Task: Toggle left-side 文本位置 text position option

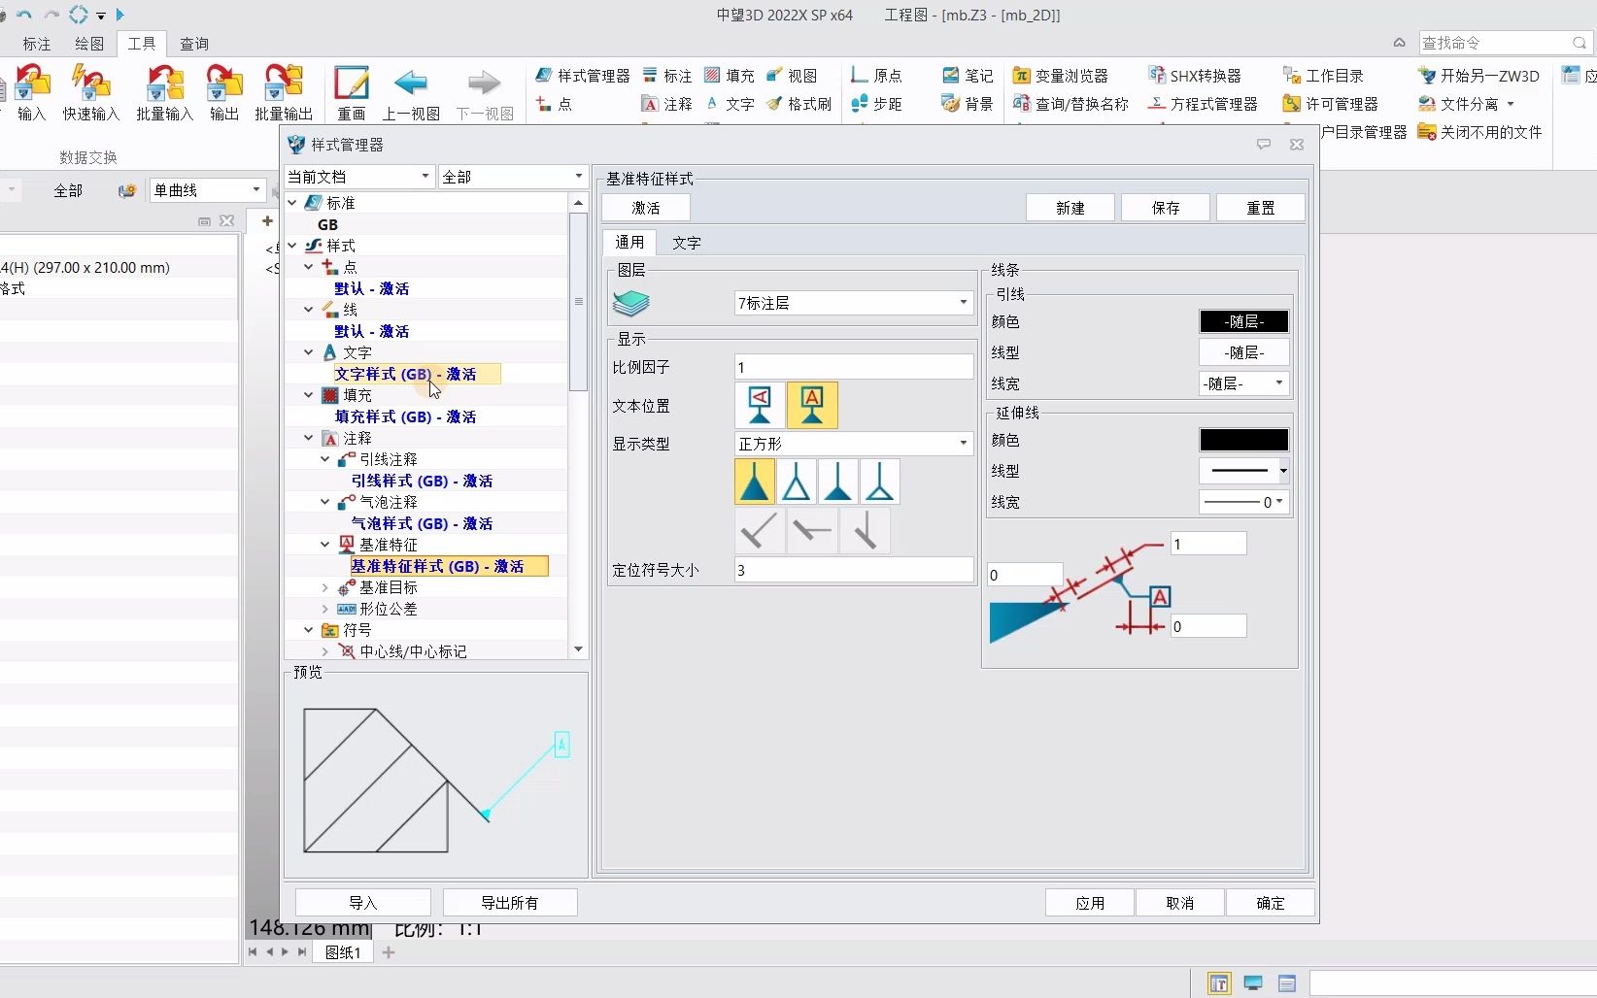Action: 759,406
